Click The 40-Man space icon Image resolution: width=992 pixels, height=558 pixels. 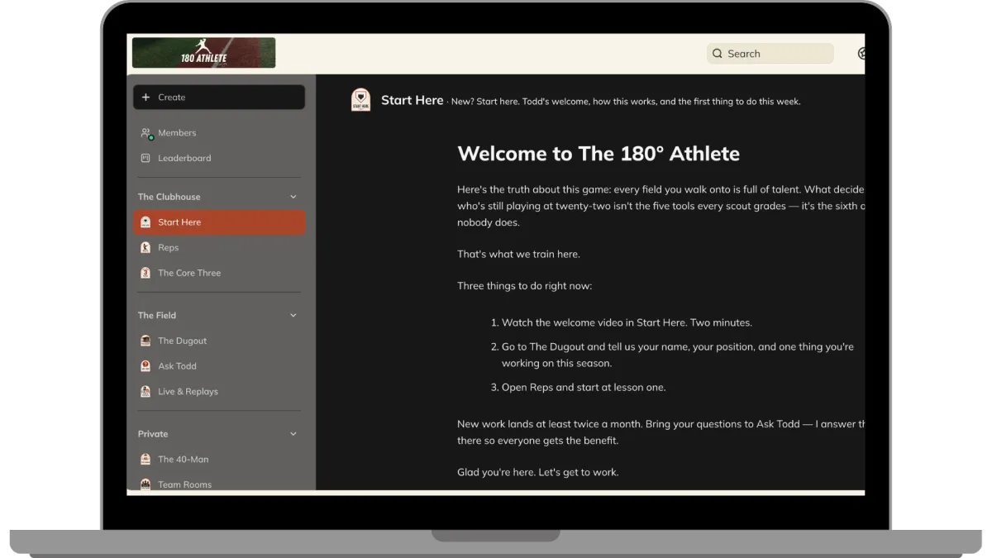[x=145, y=460]
